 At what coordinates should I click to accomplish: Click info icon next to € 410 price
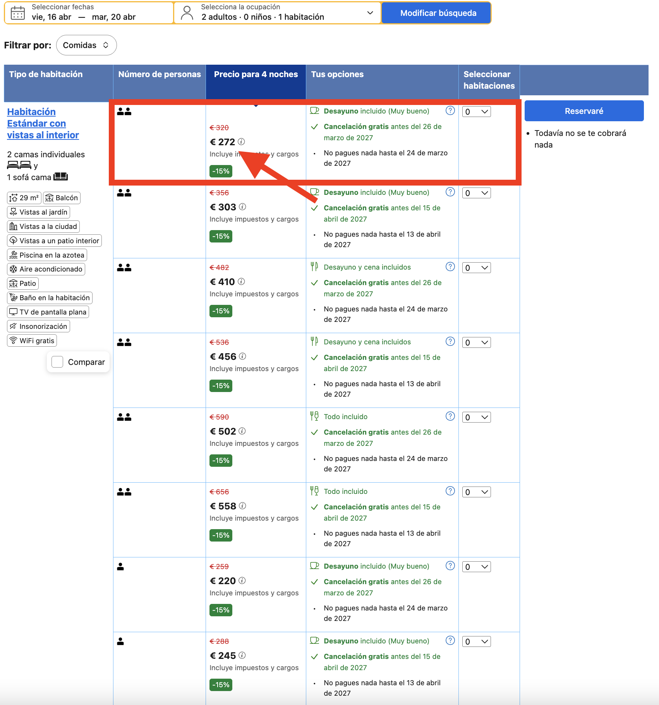coord(241,282)
